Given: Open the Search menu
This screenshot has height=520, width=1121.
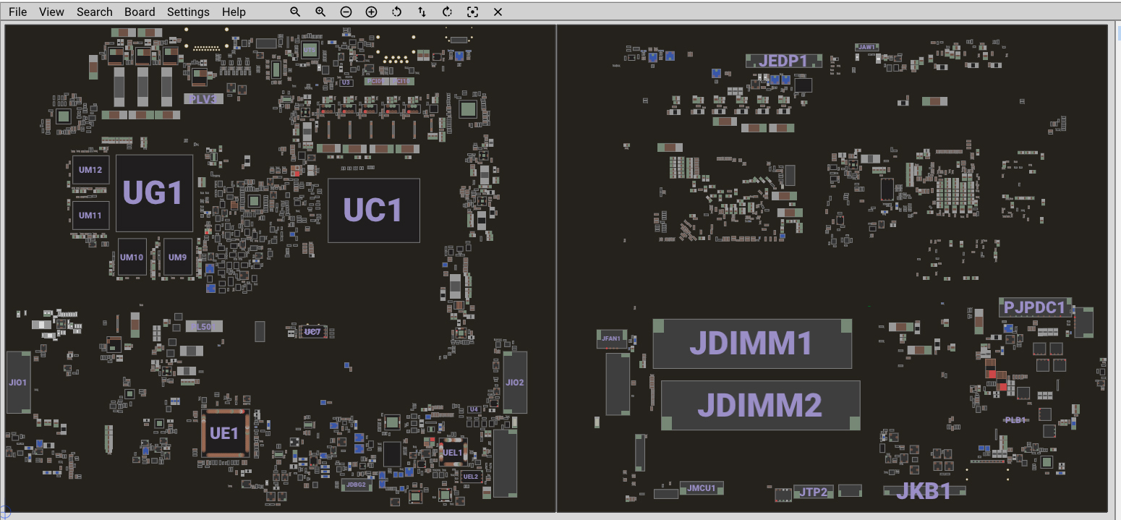Looking at the screenshot, I should 95,12.
